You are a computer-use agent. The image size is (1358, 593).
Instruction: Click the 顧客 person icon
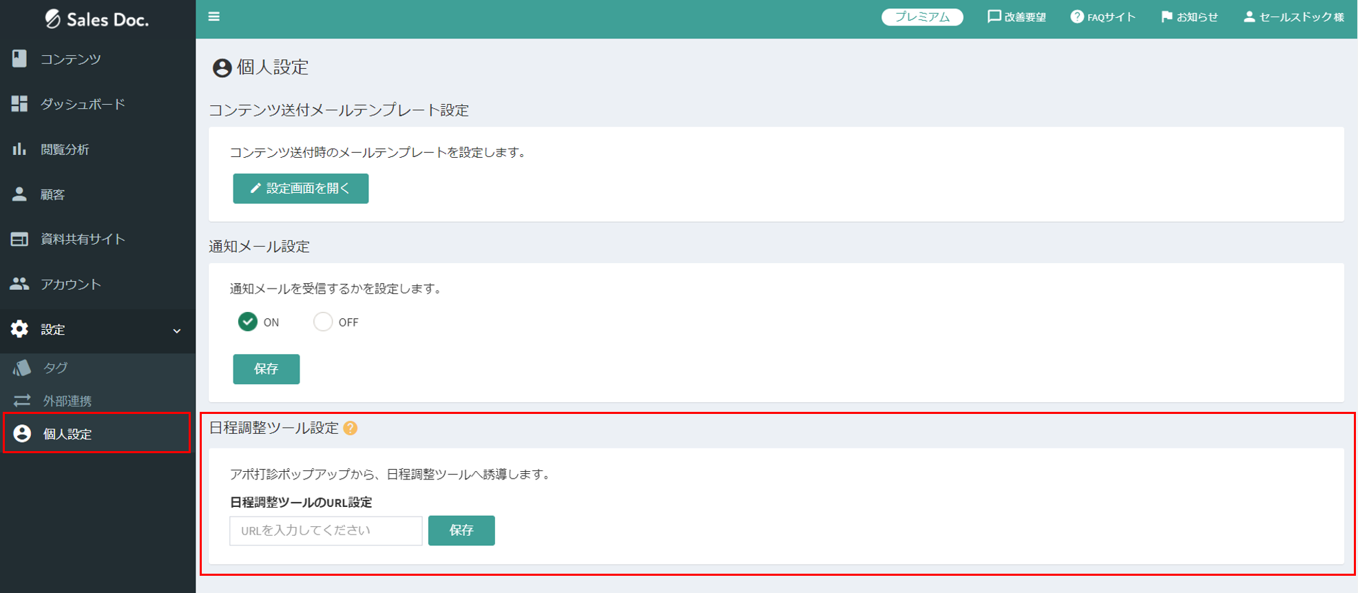pos(19,194)
